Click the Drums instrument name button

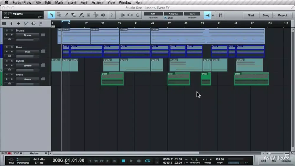[27, 35]
